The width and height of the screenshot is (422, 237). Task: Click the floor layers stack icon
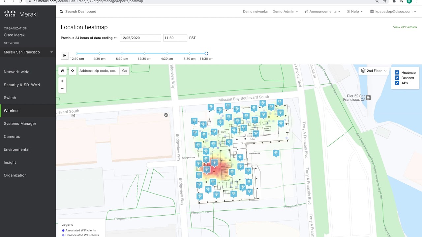tap(363, 71)
